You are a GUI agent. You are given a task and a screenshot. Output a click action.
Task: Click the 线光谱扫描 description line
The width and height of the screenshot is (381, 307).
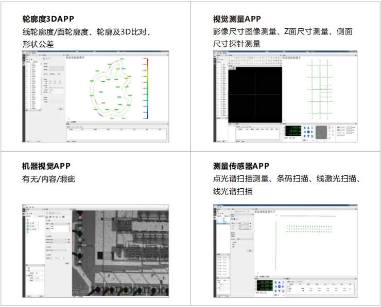(x=233, y=191)
